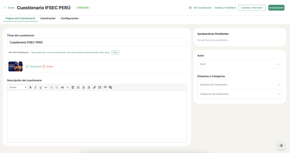Toggle dark mode sun button
This screenshot has width=290, height=153.
coord(281,146)
